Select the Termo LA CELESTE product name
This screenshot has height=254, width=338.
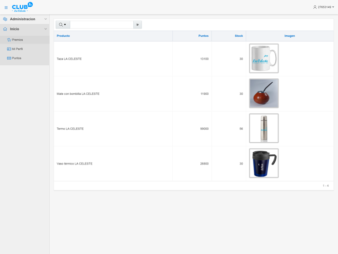pyautogui.click(x=70, y=129)
